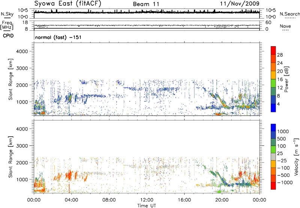Click the gray -25 to 25 velocity swatch

click(x=273, y=157)
